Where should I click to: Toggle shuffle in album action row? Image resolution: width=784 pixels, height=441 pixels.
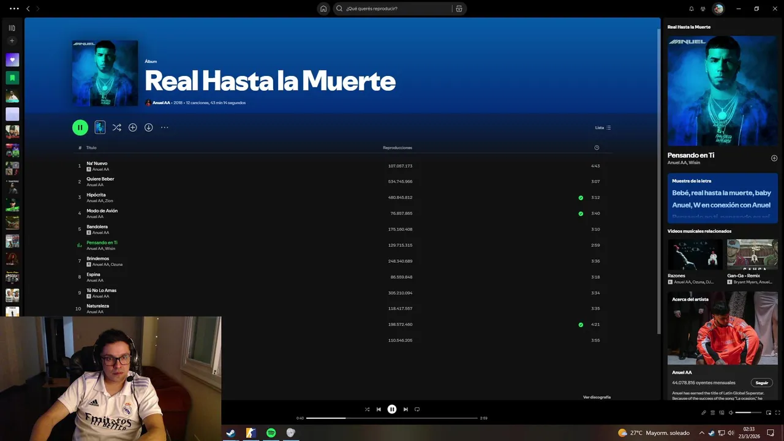(116, 127)
